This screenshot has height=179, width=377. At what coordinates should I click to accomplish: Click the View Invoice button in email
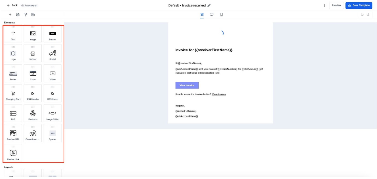[x=187, y=85]
